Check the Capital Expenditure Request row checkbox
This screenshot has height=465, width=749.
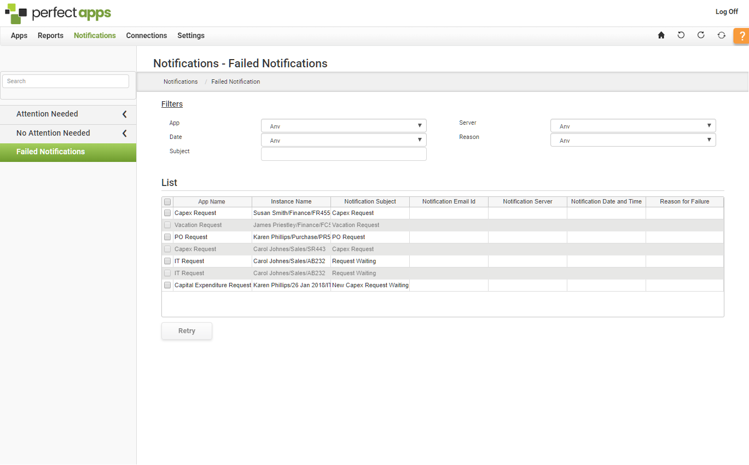coord(167,286)
